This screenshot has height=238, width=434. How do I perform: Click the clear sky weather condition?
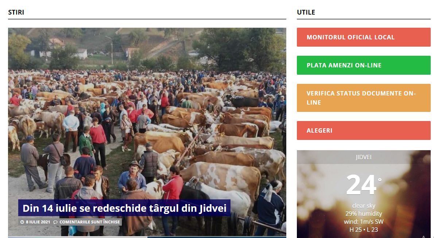click(x=363, y=206)
